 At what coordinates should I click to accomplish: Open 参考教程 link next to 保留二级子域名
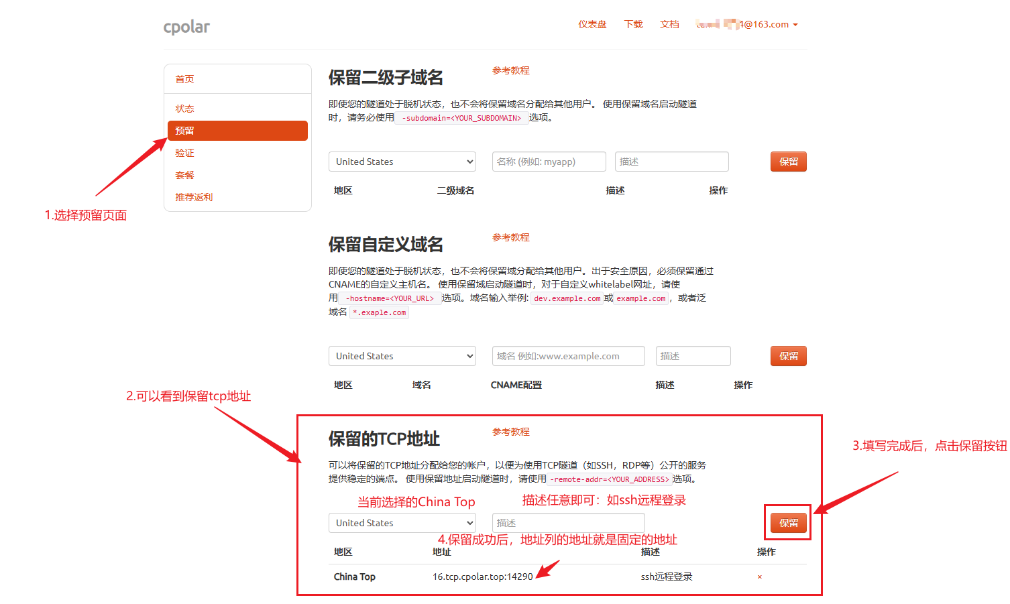[510, 70]
